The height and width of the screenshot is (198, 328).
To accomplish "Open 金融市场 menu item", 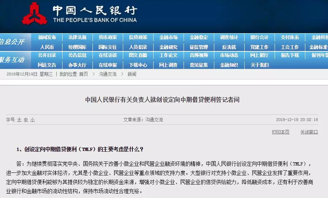I will [169, 37].
